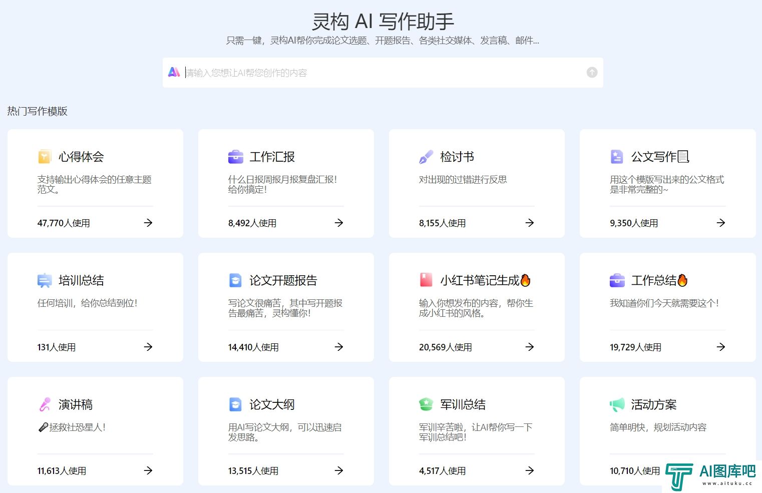Select the 论文大纲 template title
This screenshot has width=762, height=493.
pyautogui.click(x=272, y=404)
